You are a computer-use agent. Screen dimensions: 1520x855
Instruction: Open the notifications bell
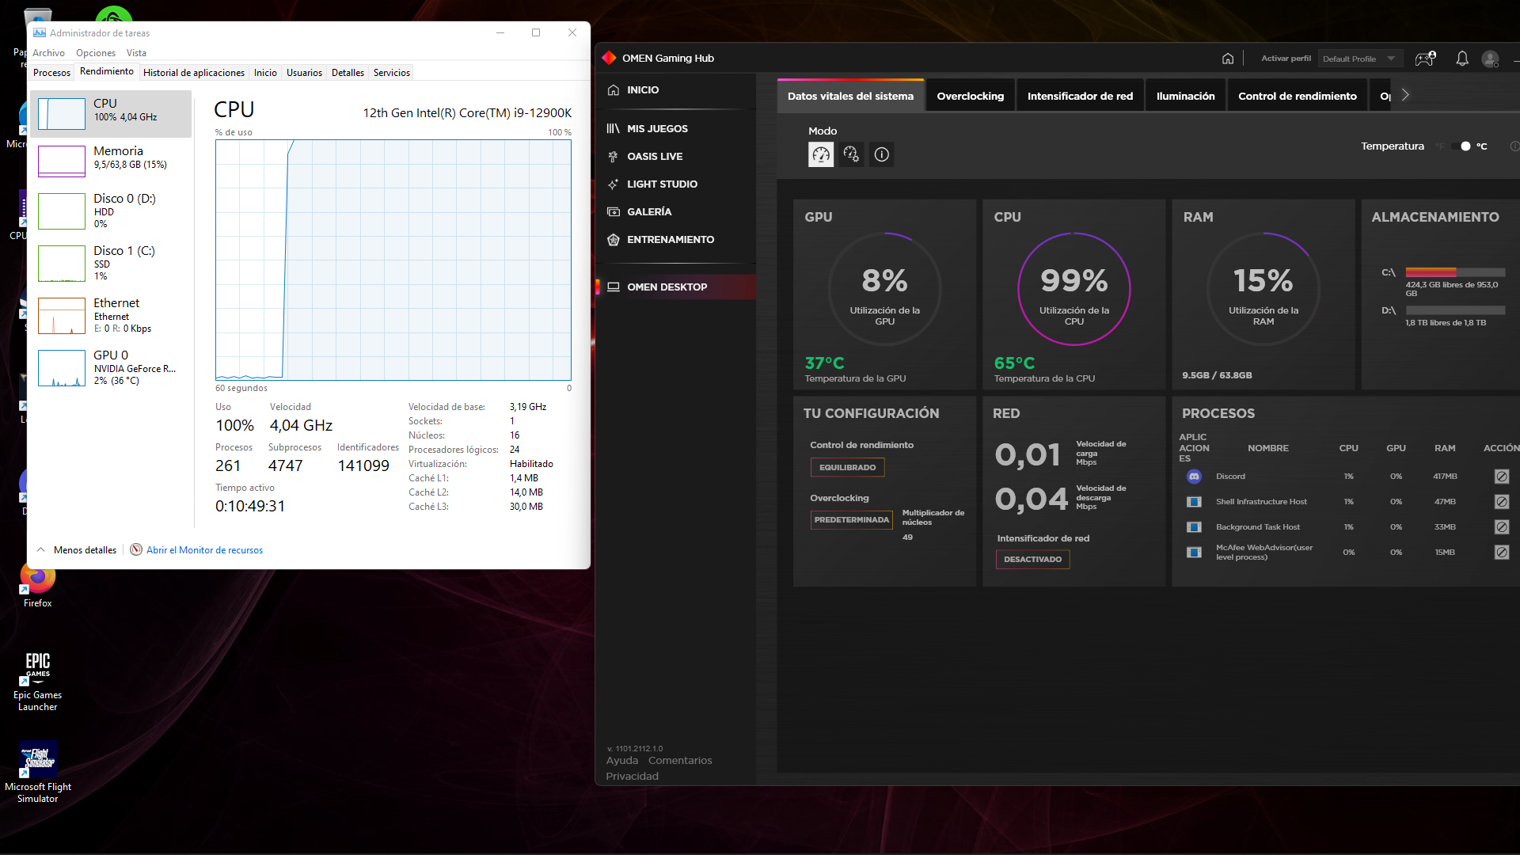[x=1461, y=59]
